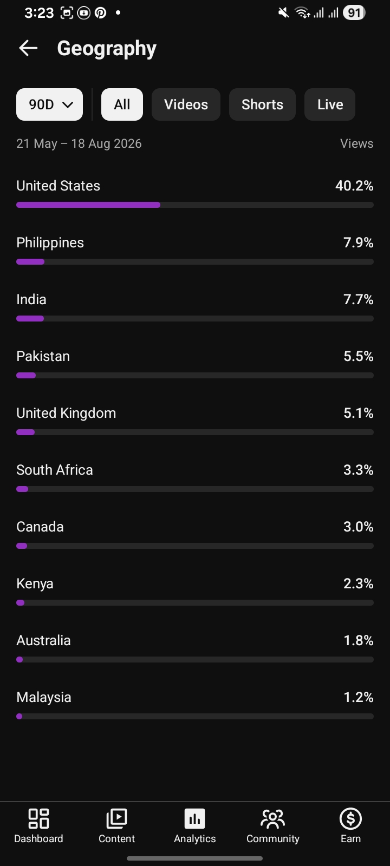Screen dimensions: 390x866
Task: Tap the Analytics bar chart icon
Action: coord(194,818)
